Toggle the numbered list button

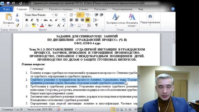click(79, 15)
